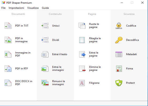This screenshot has width=148, height=106.
Task: Click the Estrai le immagini icon
Action: point(45,69)
